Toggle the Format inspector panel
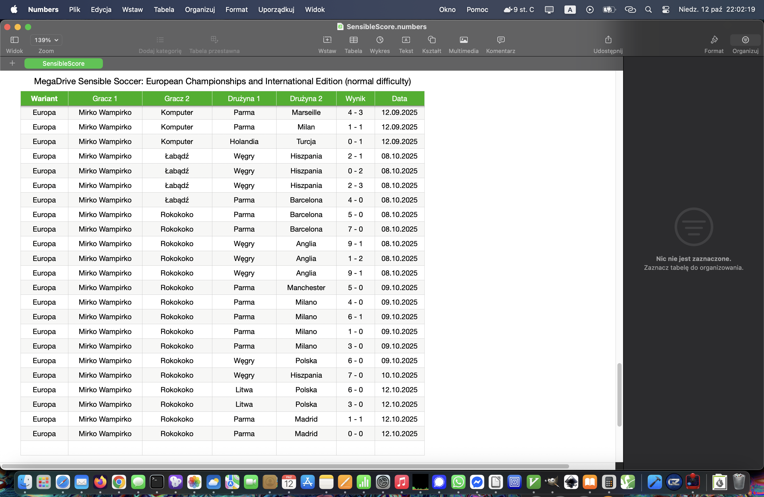The image size is (764, 497). [714, 40]
